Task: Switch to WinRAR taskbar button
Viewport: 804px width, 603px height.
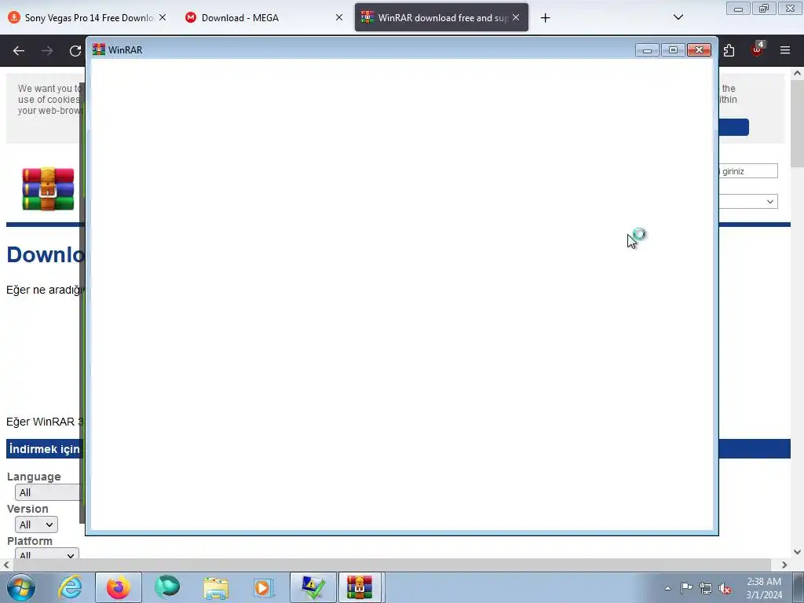Action: [x=360, y=587]
